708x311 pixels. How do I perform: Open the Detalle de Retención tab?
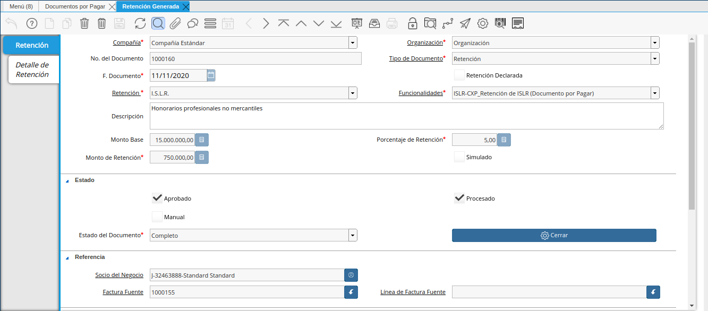[x=32, y=70]
